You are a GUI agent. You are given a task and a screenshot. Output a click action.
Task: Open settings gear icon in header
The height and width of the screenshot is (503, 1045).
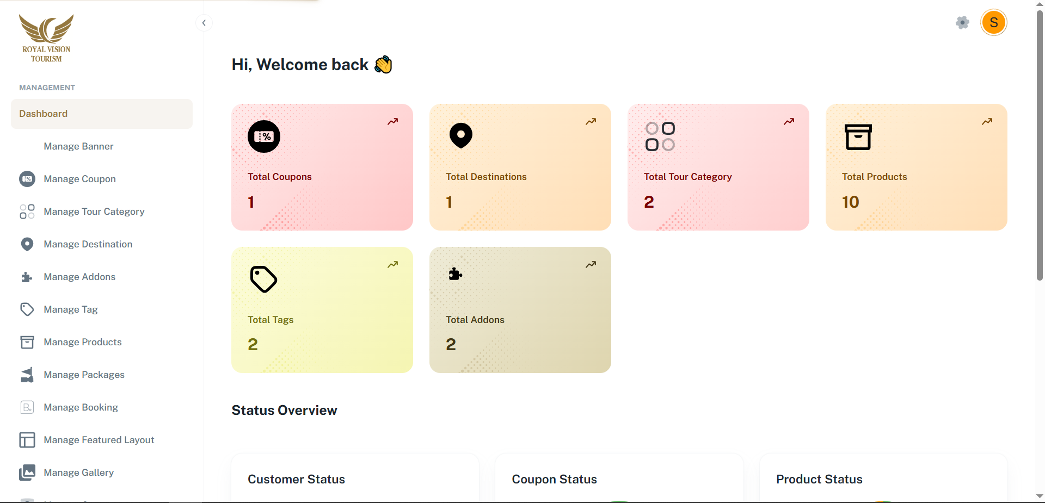point(962,23)
